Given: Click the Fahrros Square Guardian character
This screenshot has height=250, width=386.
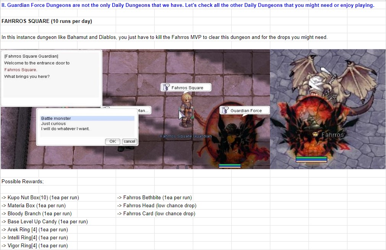Looking at the screenshot, I should [x=187, y=110].
